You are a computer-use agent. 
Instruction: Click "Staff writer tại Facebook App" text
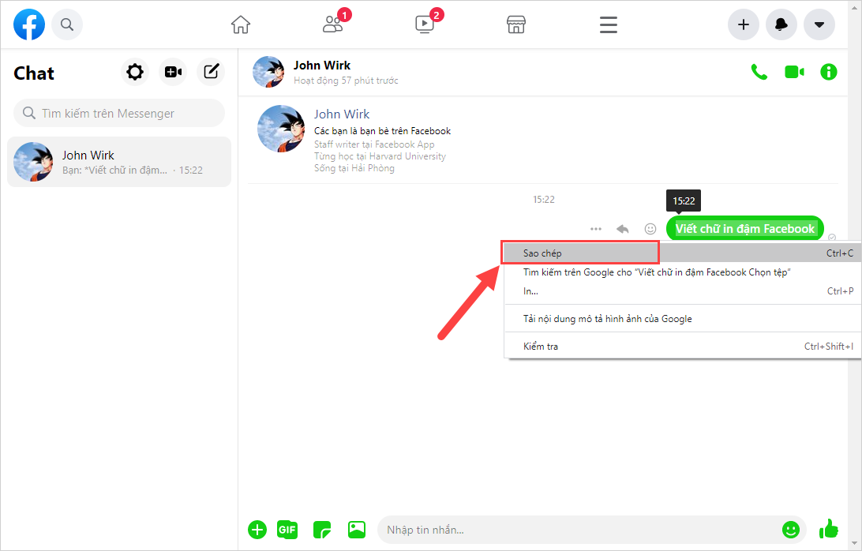coord(374,144)
